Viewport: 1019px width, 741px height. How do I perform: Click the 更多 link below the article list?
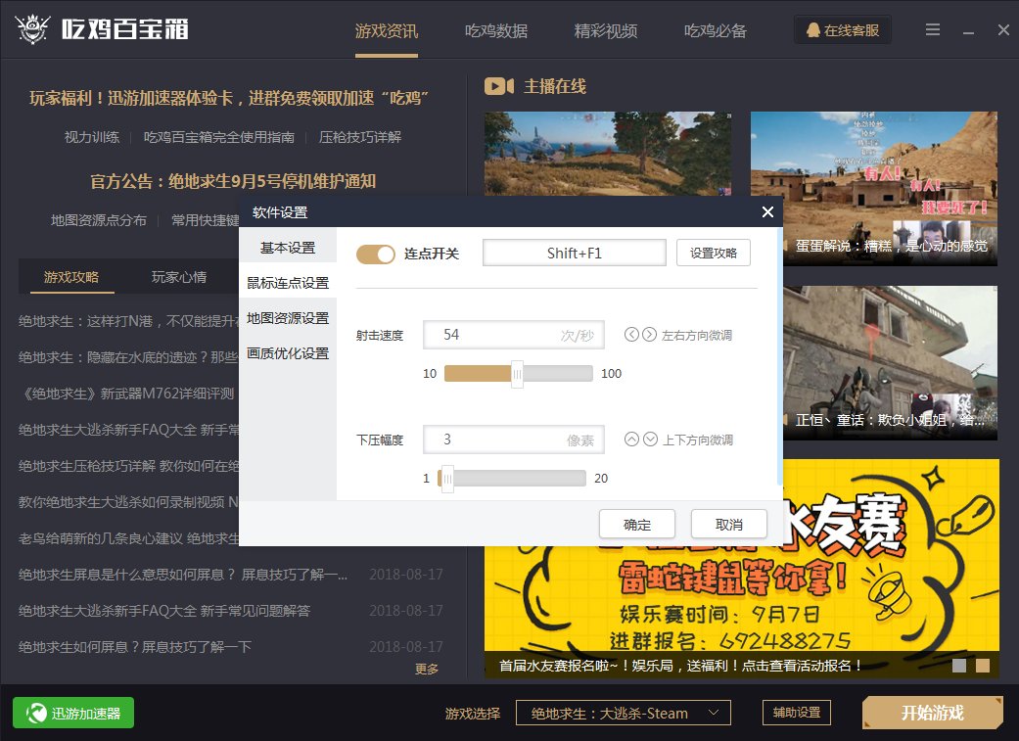[428, 670]
